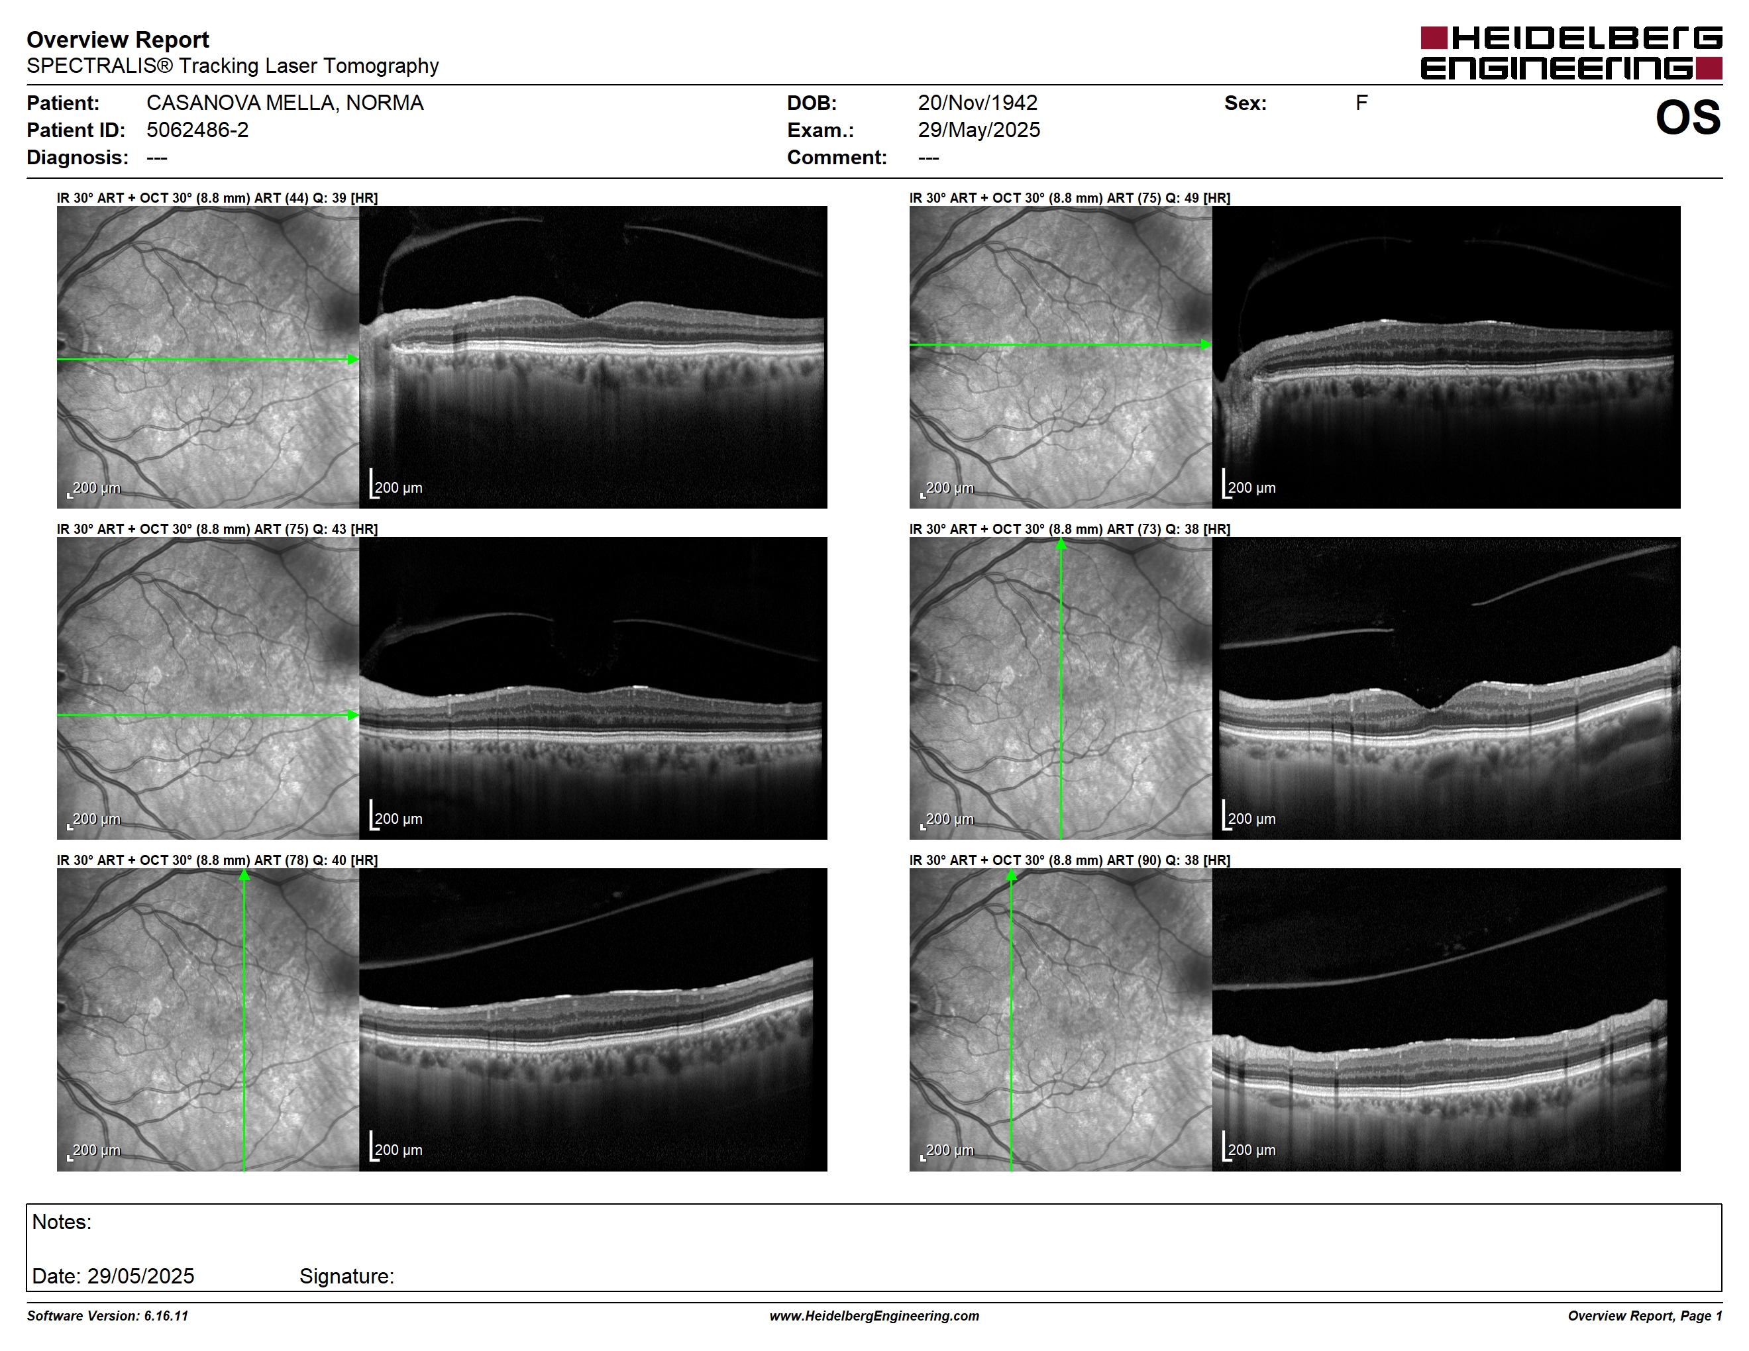Viewport: 1749px width, 1351px height.
Task: Click the 200 µm scale bar in OCT scan Q: 43
Action: click(396, 815)
